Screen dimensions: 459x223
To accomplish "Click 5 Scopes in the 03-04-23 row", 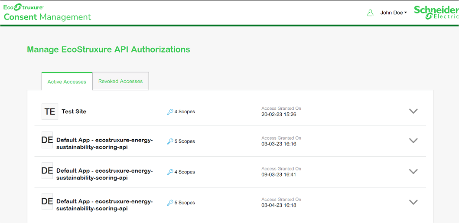I will 185,203.
